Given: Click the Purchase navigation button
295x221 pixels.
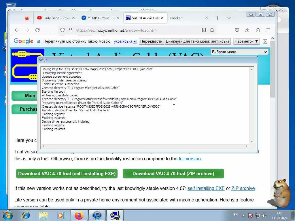Looking at the screenshot, I should pyautogui.click(x=25, y=109).
